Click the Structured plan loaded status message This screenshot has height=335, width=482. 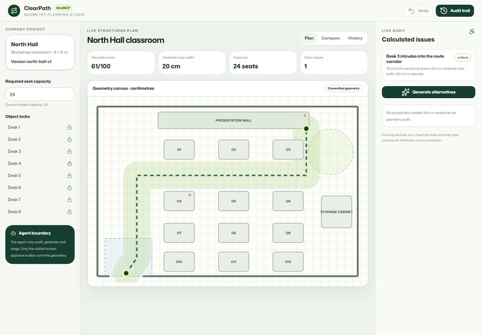coord(428,116)
